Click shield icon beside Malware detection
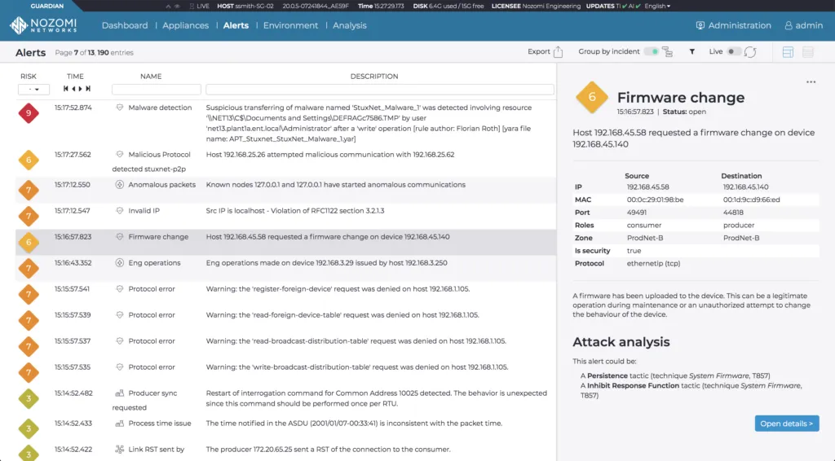The width and height of the screenshot is (835, 461). click(x=119, y=108)
